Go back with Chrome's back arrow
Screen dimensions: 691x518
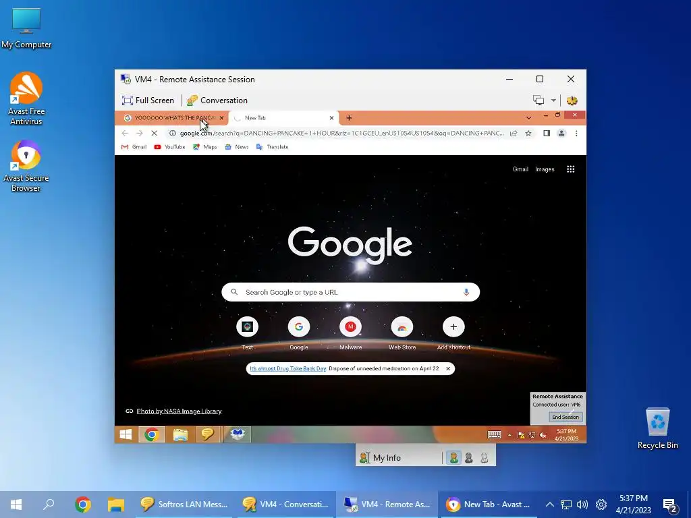[125, 133]
